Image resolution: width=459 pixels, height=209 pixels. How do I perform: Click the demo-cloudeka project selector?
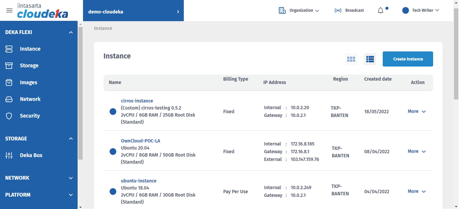point(133,12)
